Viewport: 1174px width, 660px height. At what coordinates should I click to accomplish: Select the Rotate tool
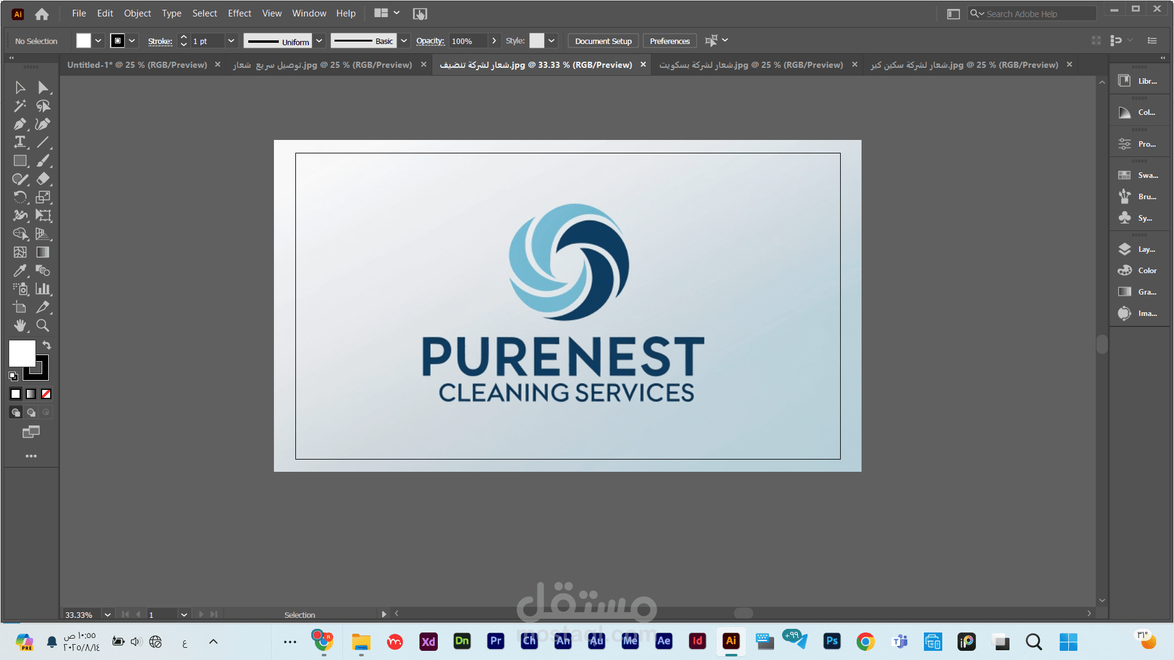click(x=20, y=197)
